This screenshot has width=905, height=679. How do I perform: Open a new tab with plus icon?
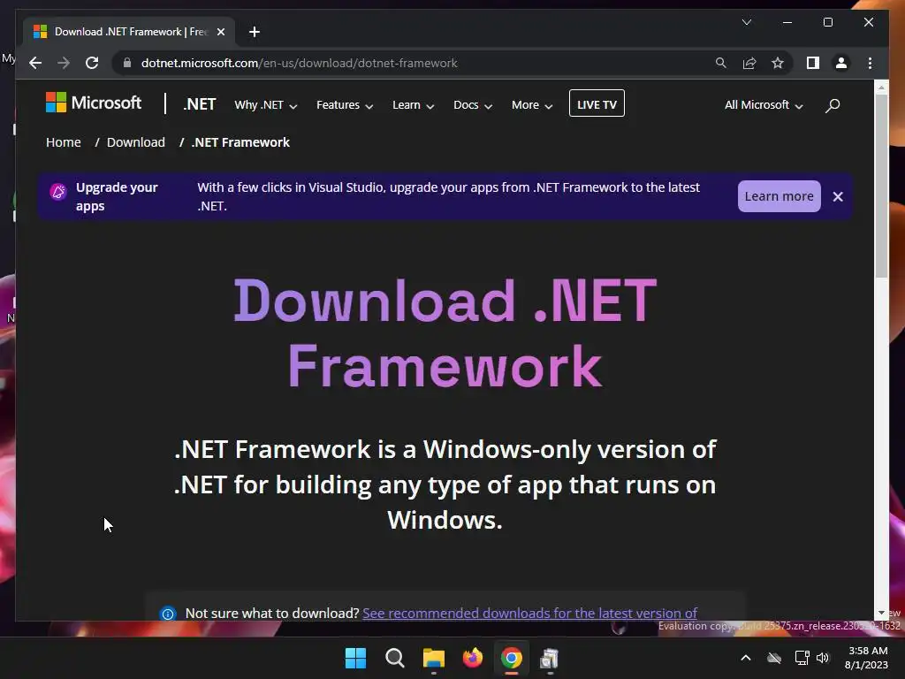coord(255,32)
